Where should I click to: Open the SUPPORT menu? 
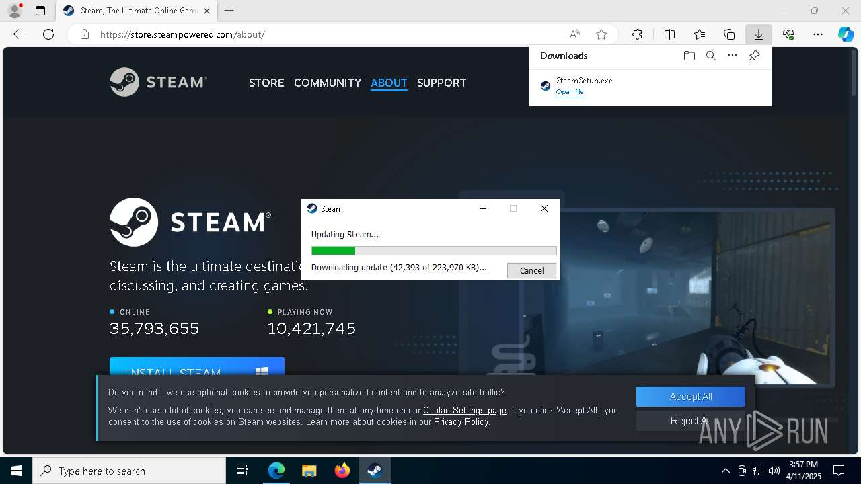(x=441, y=83)
